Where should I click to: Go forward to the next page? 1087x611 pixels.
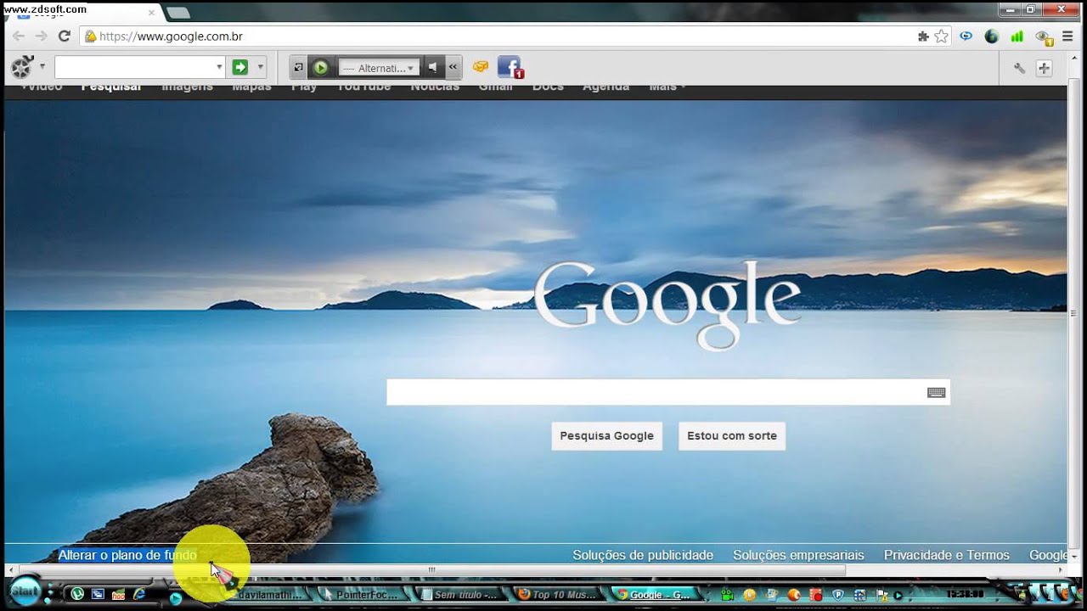tap(41, 36)
